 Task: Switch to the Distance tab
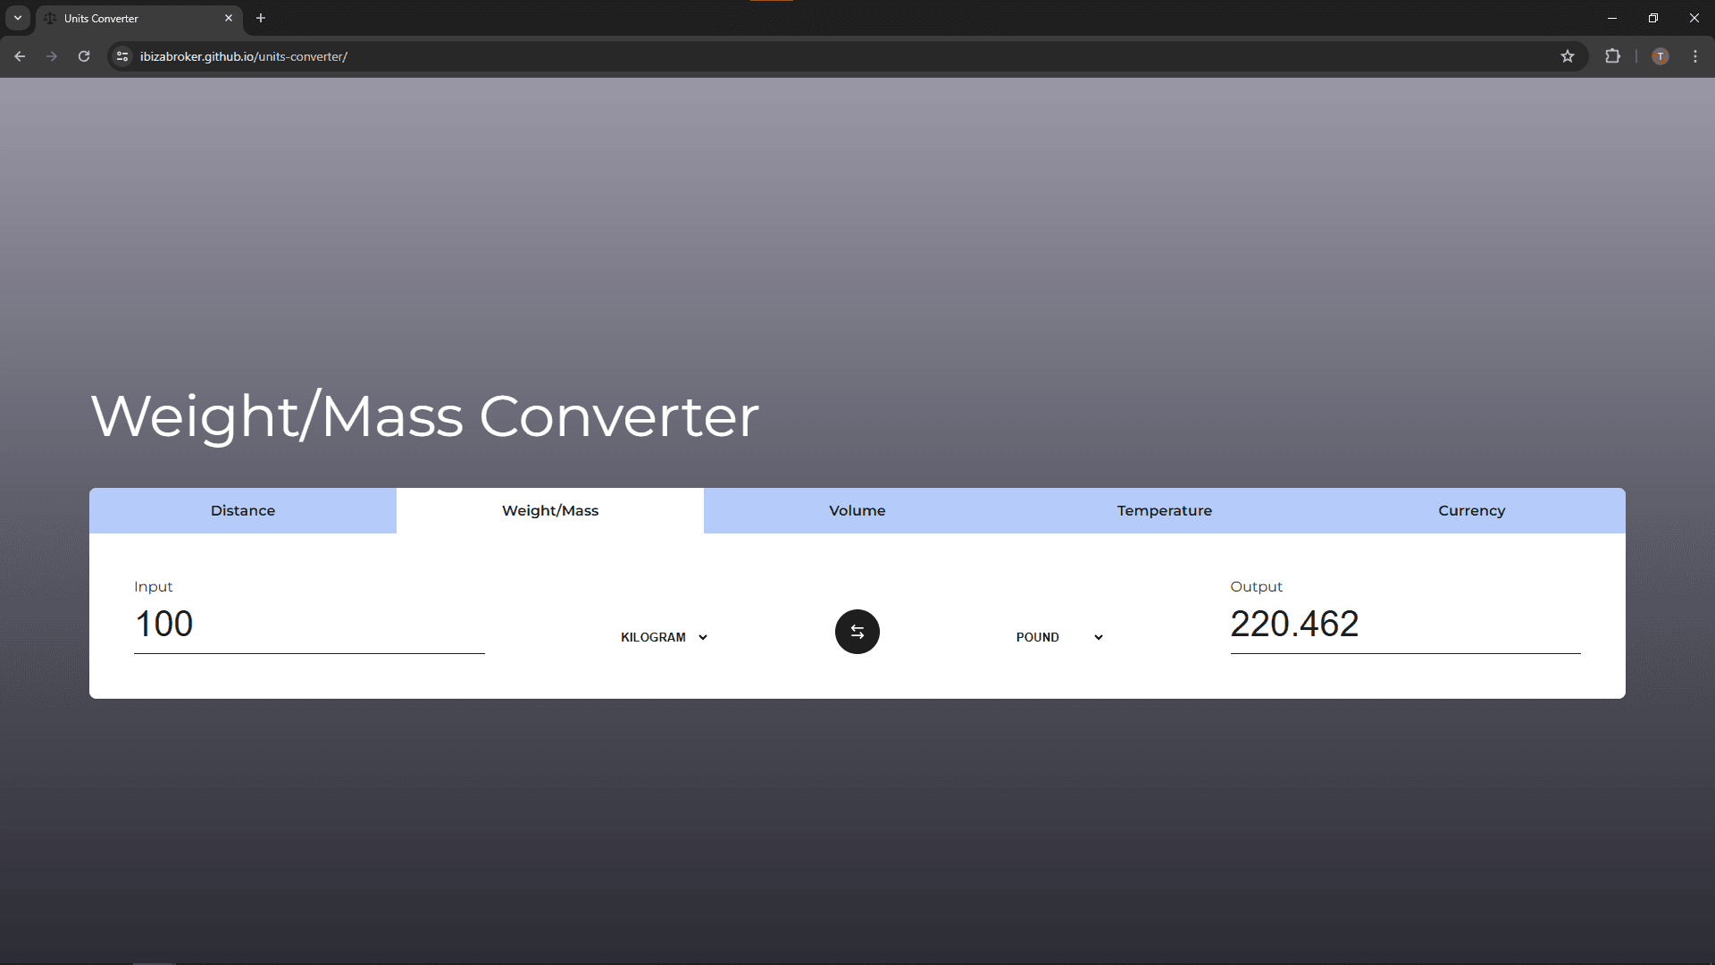(243, 510)
